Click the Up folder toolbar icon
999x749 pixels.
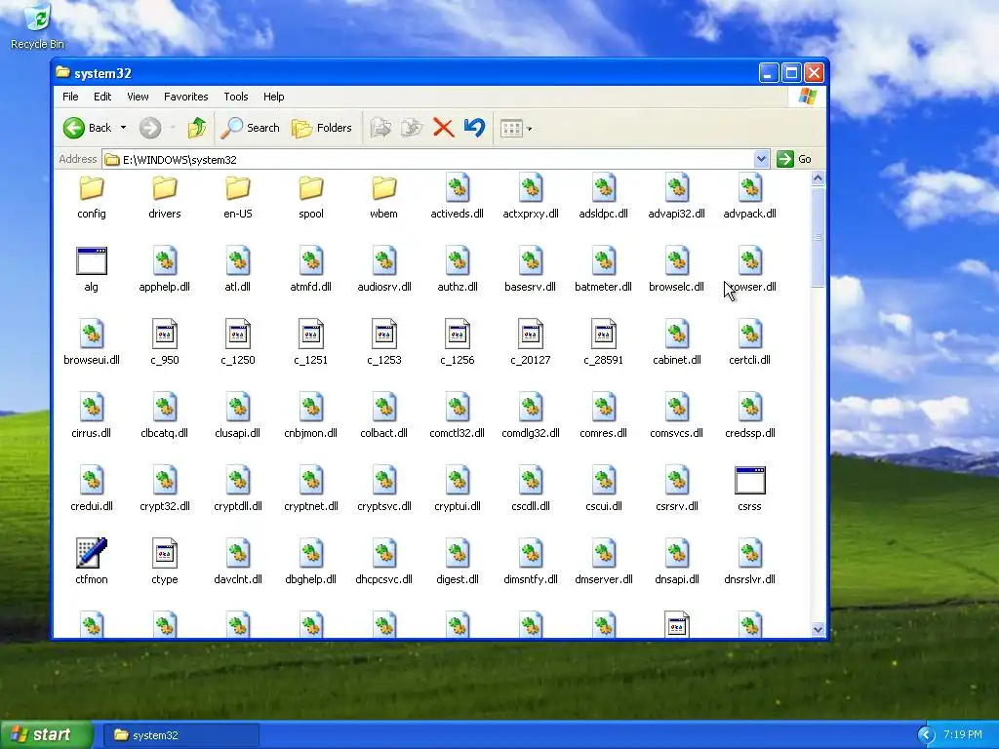(x=197, y=128)
